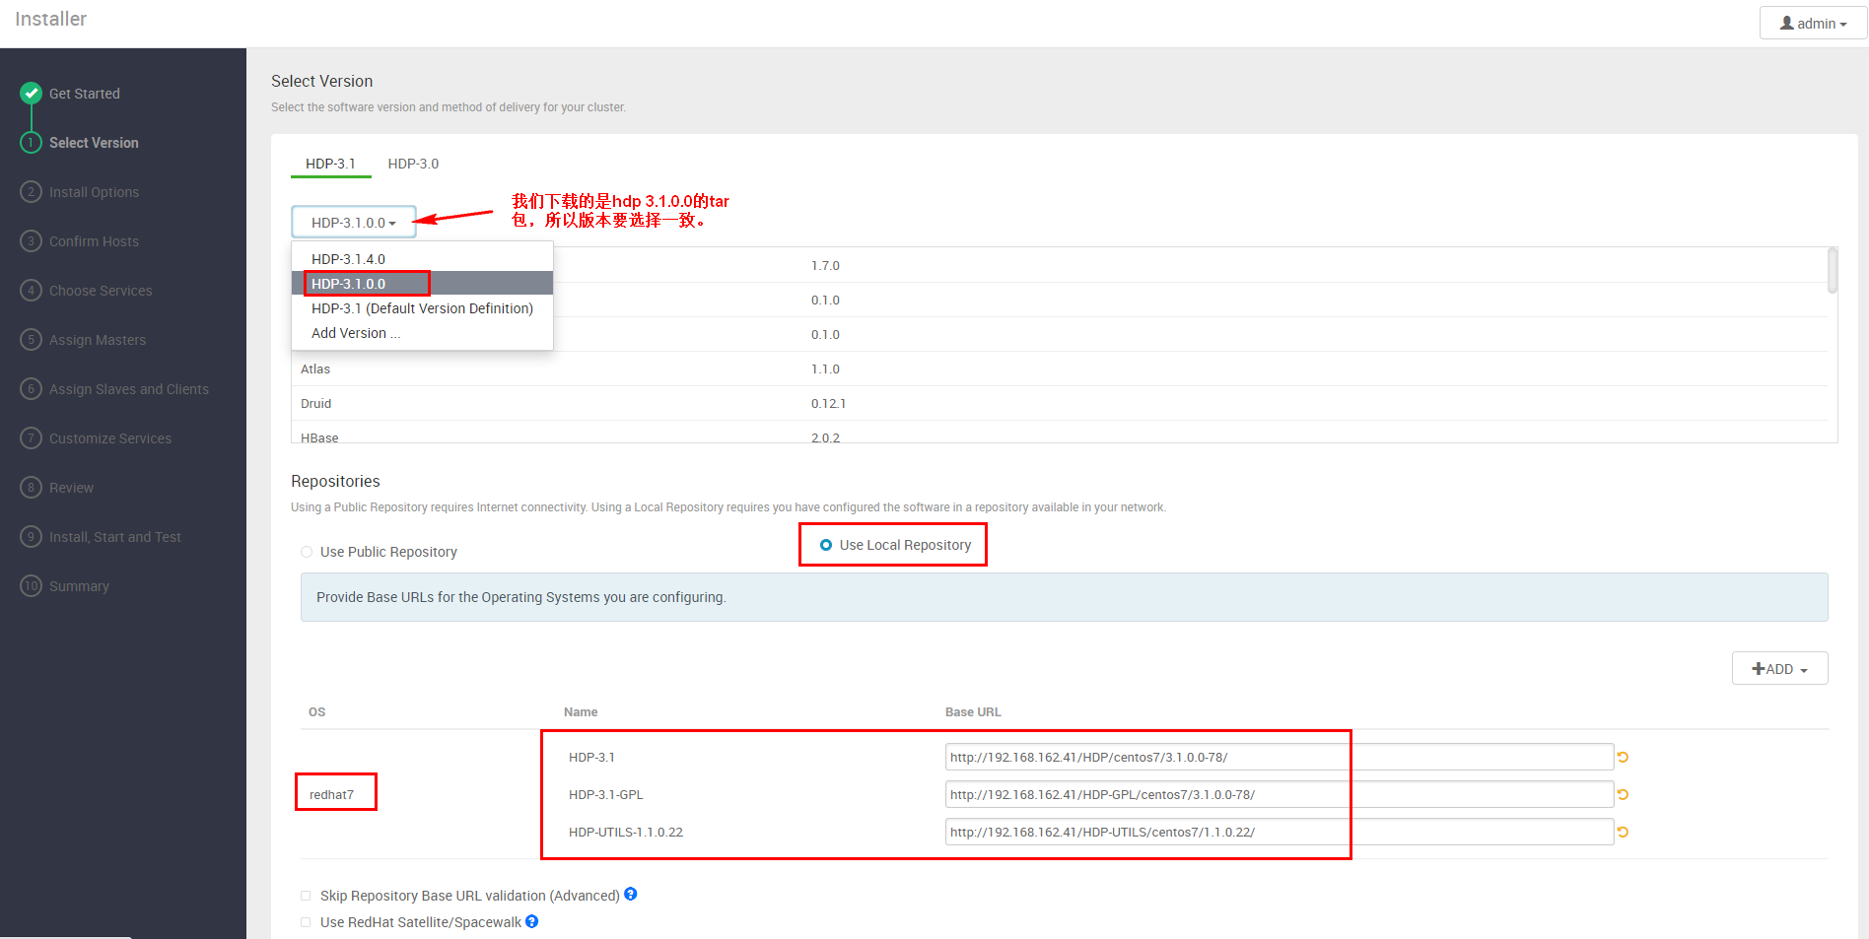Click the Choose Services step 4 circle
The width and height of the screenshot is (1869, 939).
(32, 290)
